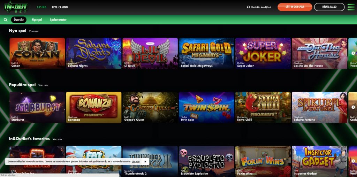Click the Hämta saldo button

(329, 7)
